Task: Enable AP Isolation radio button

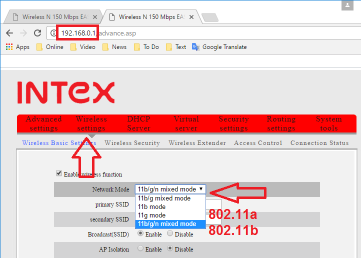Action: tap(140, 248)
